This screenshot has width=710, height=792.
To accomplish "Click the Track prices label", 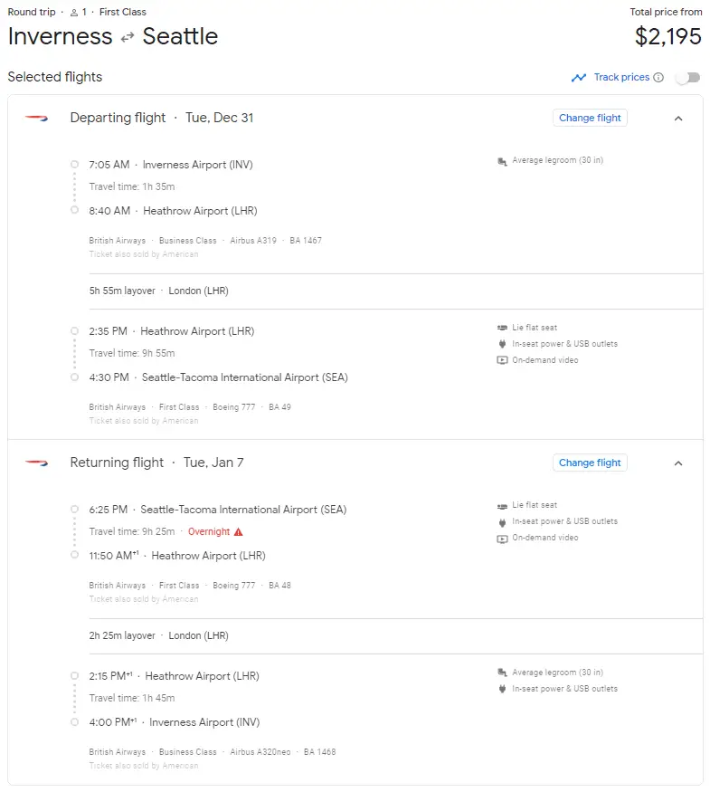I will [621, 78].
